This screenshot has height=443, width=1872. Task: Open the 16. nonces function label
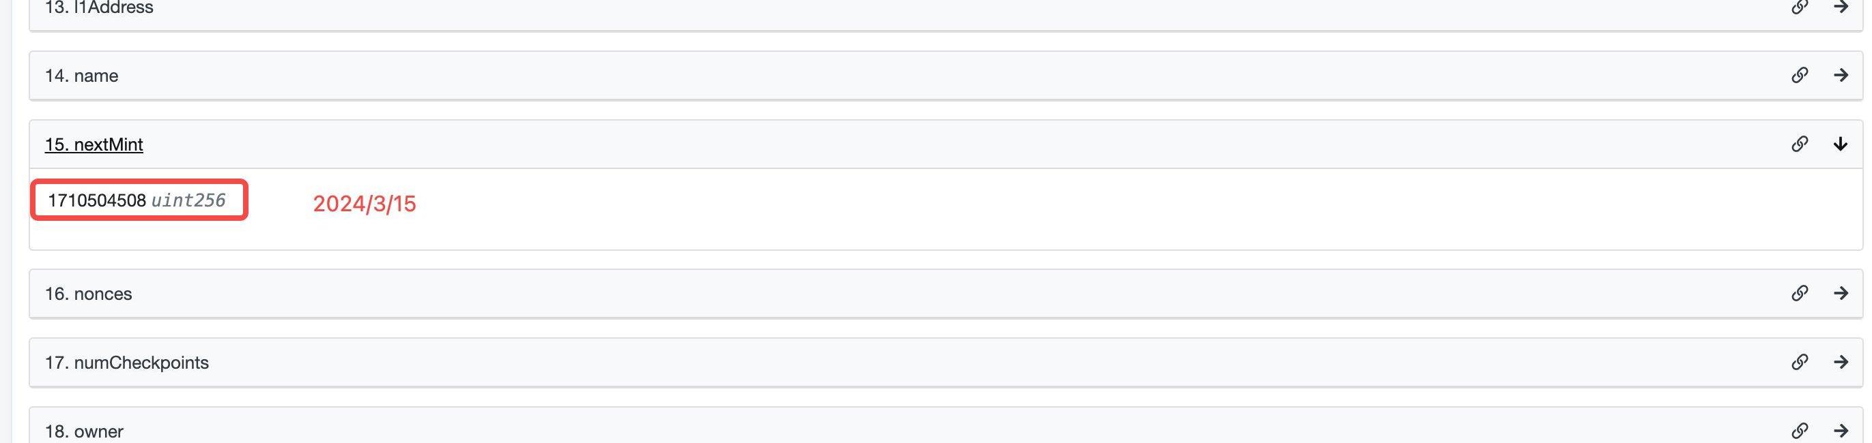[89, 294]
